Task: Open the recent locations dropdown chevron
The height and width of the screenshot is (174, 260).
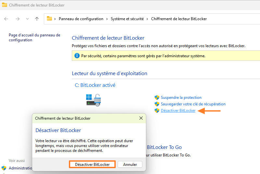Action: (x=27, y=19)
